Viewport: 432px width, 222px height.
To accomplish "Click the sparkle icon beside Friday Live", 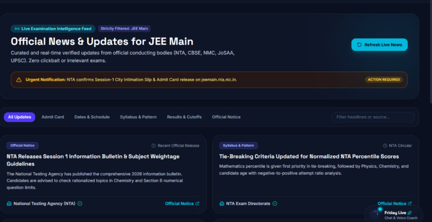I will click(409, 213).
